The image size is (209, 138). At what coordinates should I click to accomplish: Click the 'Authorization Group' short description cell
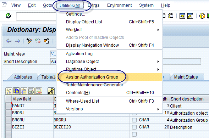pos(189,120)
